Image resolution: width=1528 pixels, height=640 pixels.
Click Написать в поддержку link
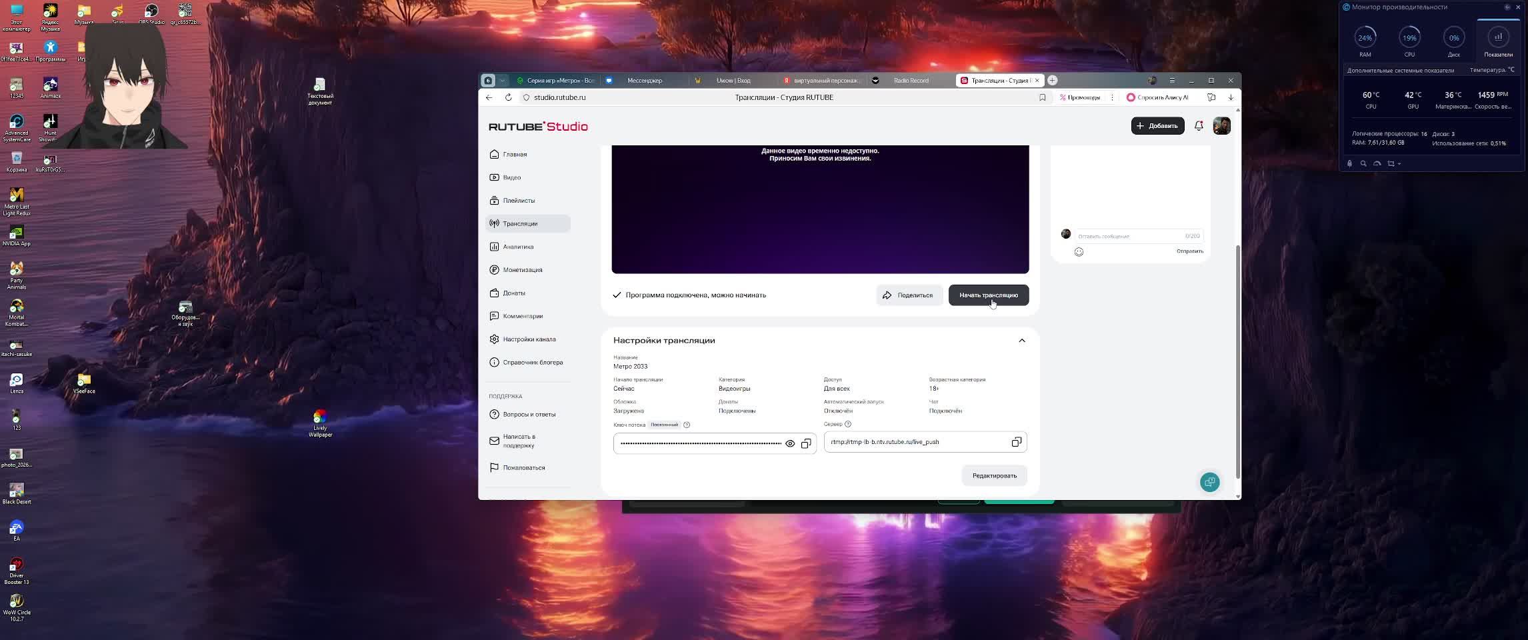[528, 441]
